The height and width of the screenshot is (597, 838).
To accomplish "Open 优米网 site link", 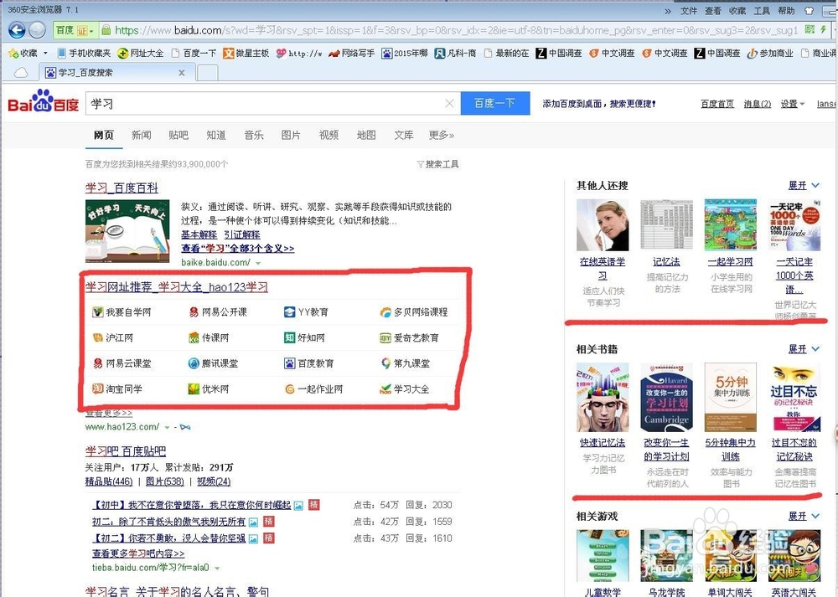I will [209, 389].
